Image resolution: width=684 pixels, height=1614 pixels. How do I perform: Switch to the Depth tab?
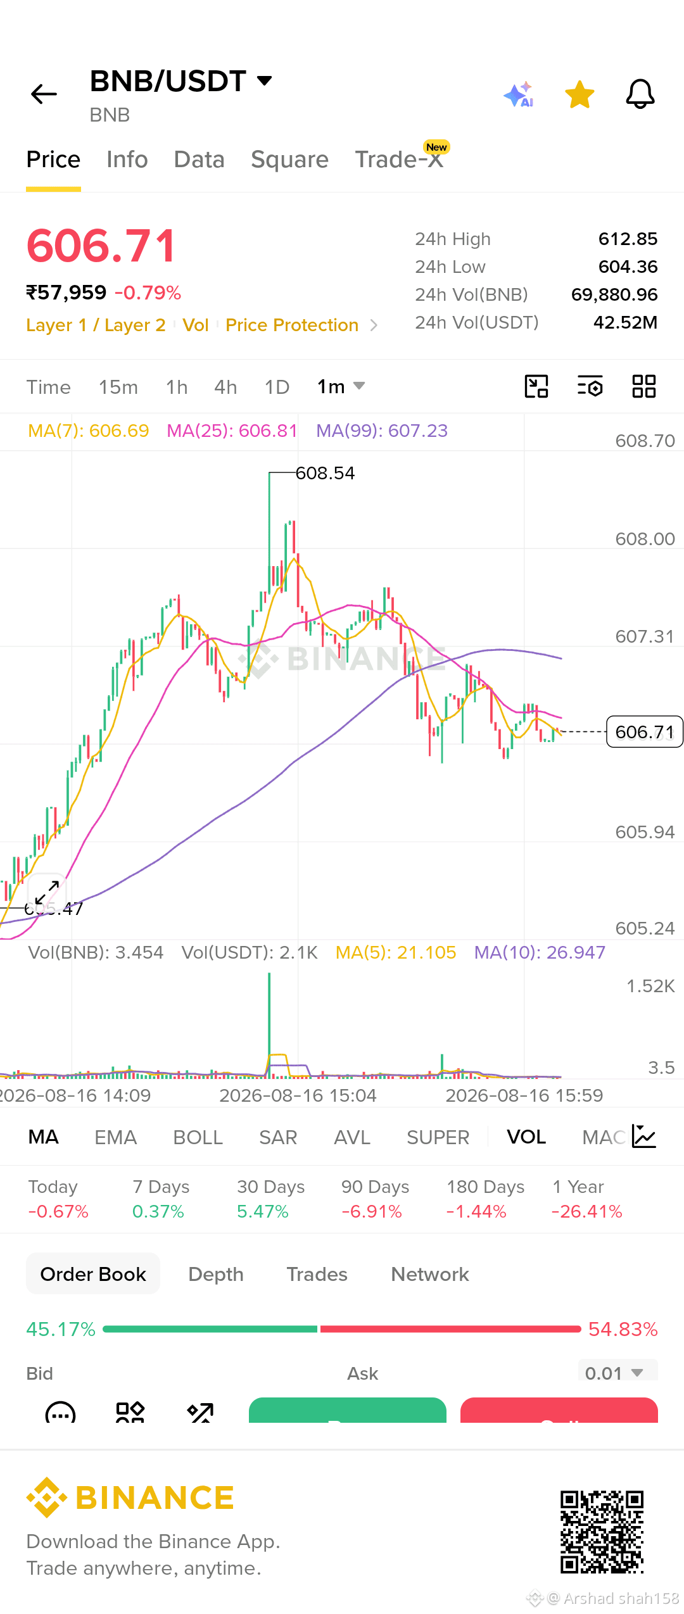(x=216, y=1274)
